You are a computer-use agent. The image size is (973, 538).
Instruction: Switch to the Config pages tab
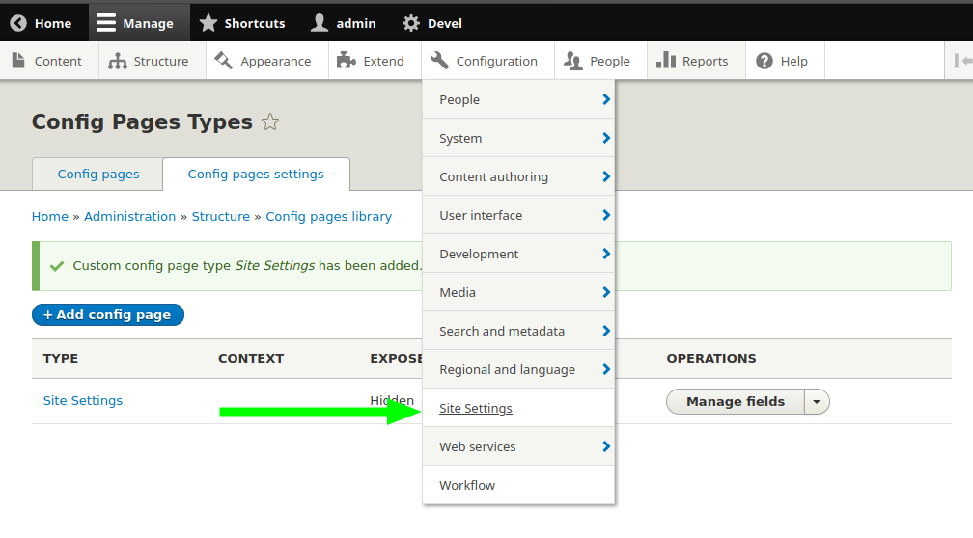pos(98,175)
